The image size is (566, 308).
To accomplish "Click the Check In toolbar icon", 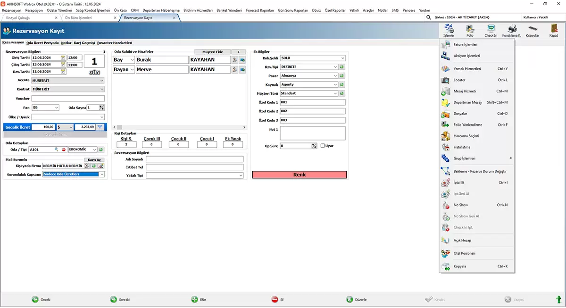I will point(491,30).
